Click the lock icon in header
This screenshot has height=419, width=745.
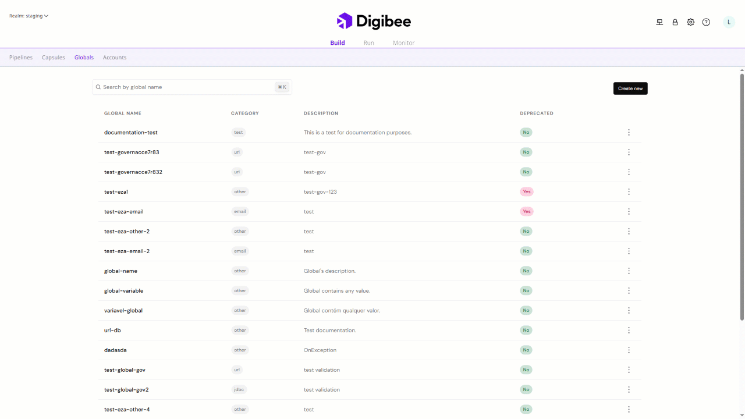click(x=675, y=22)
